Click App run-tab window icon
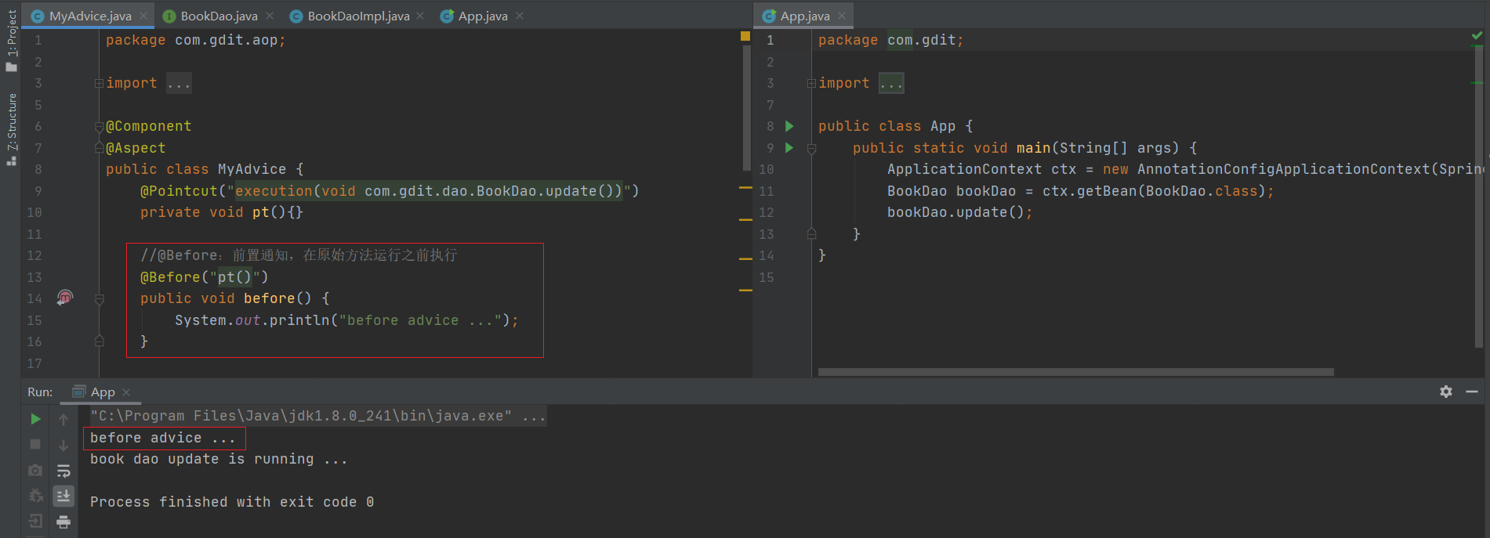Screen dimensions: 1490x538 coord(78,392)
